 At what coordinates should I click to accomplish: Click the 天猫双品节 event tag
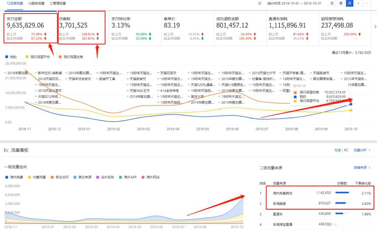tap(166, 73)
